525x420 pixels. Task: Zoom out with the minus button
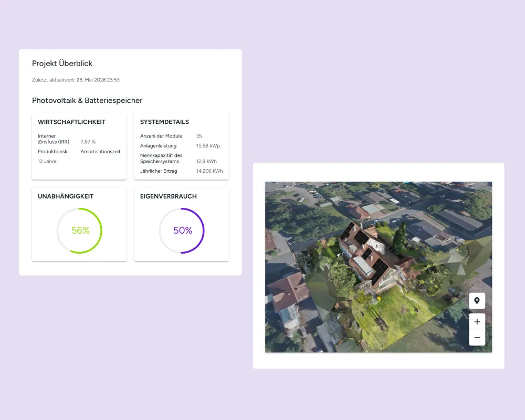click(477, 338)
